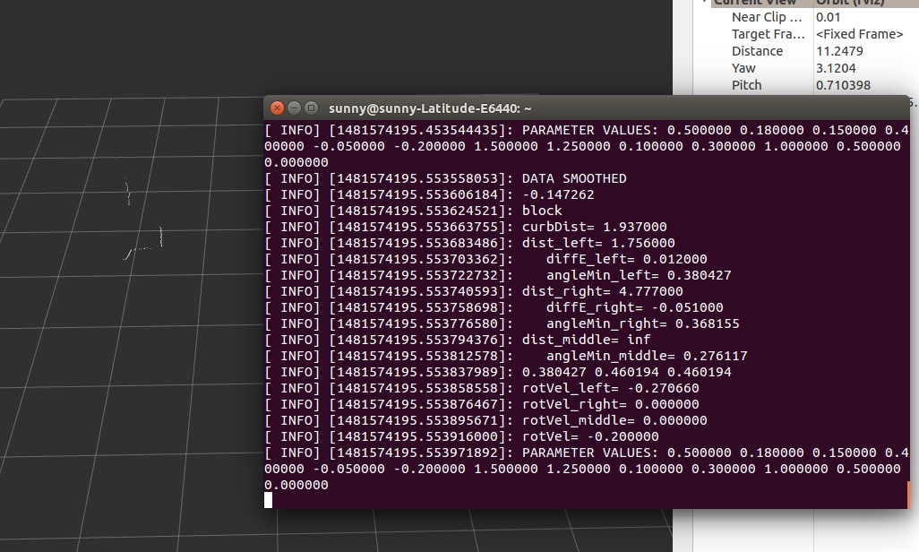
Task: Click the 'DATA SMOOTHED' terminal line
Action: 574,178
